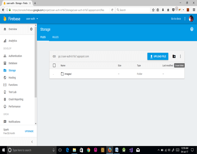The width and height of the screenshot is (197, 154).
Task: Click Go to docs link
Action: (x=176, y=19)
